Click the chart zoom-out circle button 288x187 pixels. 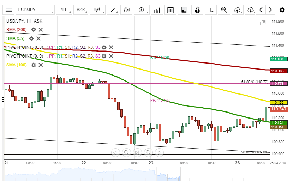pos(126,153)
